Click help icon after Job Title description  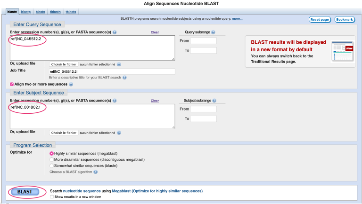click(124, 78)
